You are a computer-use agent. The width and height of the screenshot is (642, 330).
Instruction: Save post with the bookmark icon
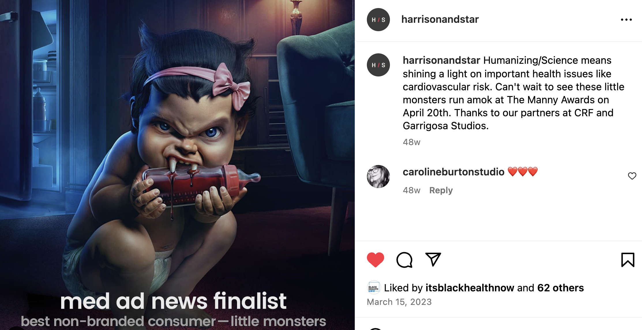click(628, 260)
